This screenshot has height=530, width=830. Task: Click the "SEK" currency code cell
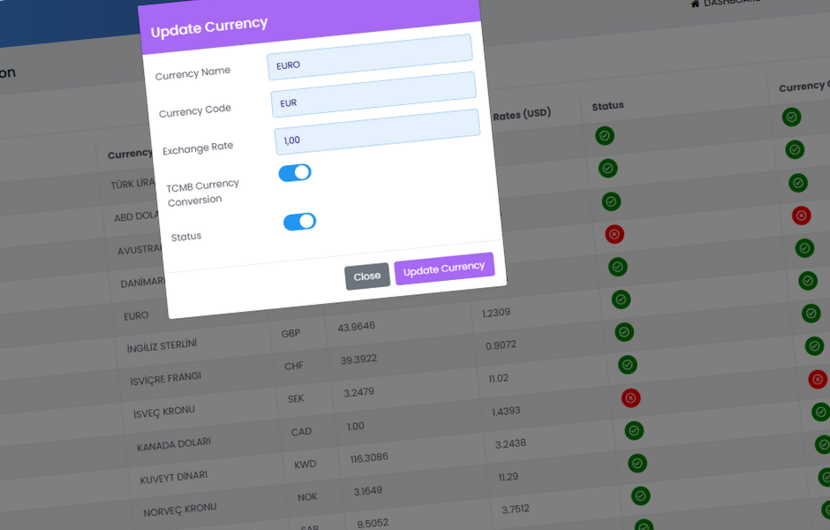pos(296,399)
